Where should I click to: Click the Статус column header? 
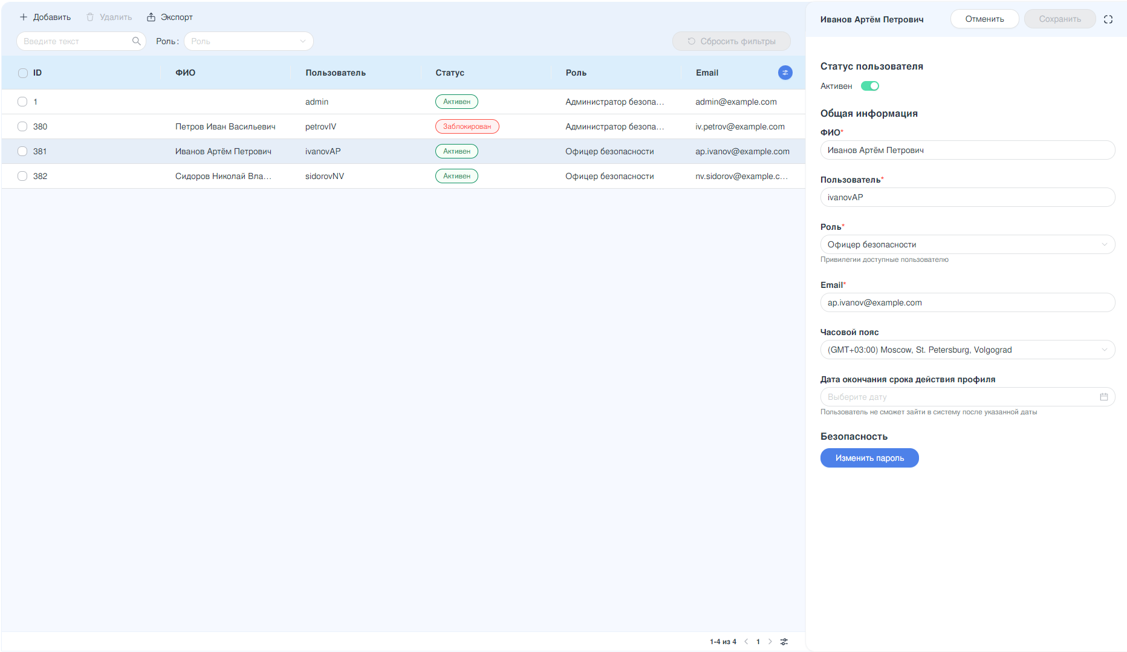(450, 73)
